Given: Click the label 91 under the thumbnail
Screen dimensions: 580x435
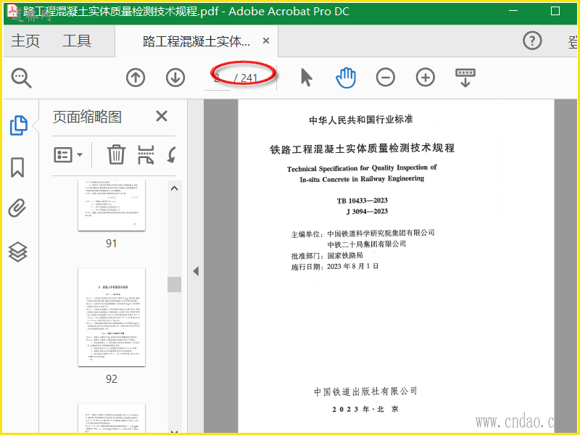Looking at the screenshot, I should 112,244.
